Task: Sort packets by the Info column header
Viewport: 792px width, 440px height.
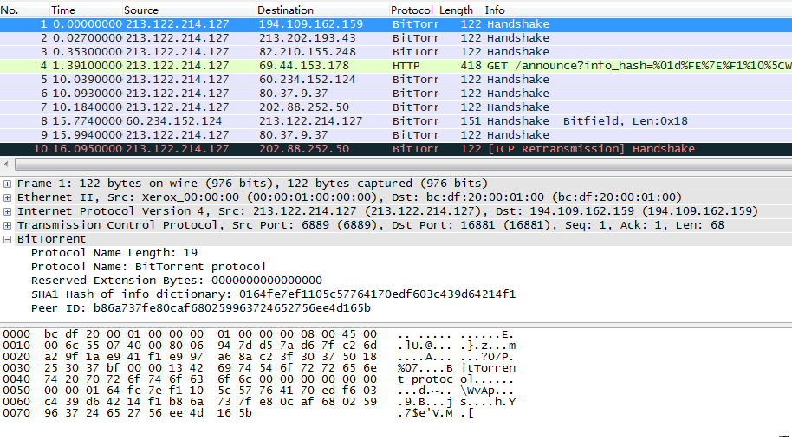Action: click(x=638, y=10)
